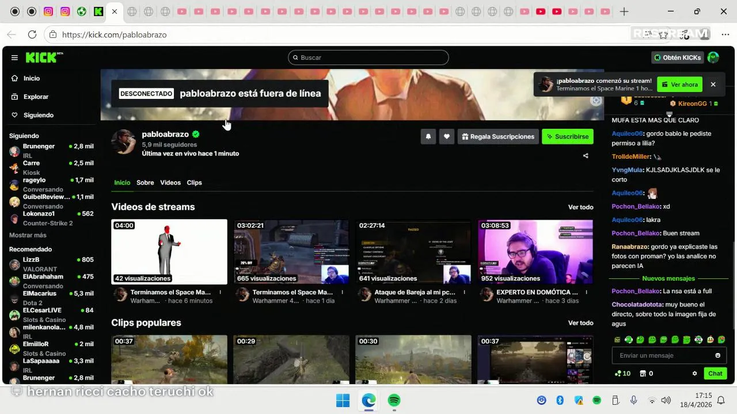Open LizzB recommended channel

point(51,264)
